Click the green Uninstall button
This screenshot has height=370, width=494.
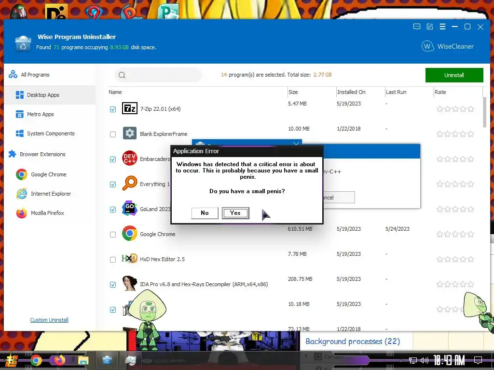[x=454, y=75]
